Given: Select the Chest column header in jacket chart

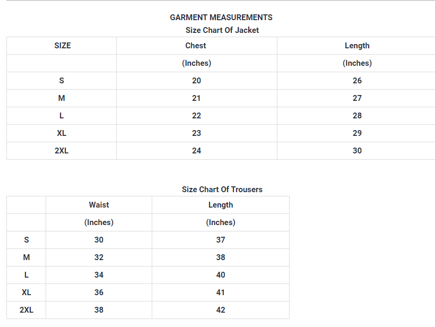Looking at the screenshot, I should pos(196,46).
